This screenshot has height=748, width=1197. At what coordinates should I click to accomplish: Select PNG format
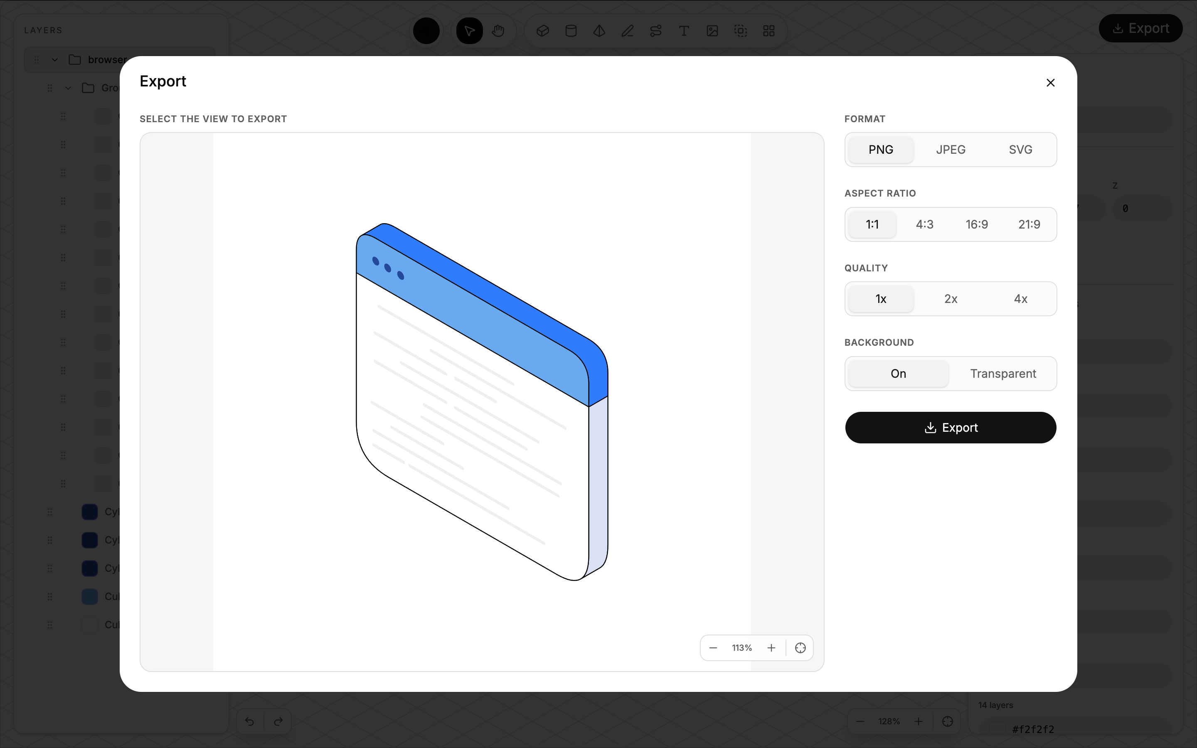(881, 150)
